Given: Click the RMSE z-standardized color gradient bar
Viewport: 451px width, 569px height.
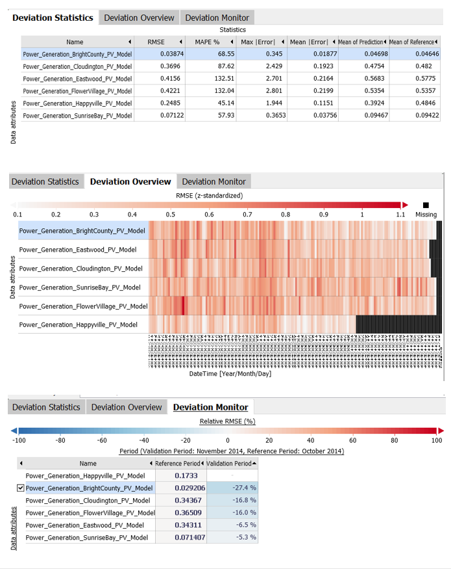Looking at the screenshot, I should pos(208,204).
